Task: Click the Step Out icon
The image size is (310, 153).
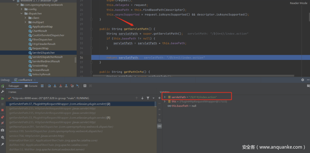Action: tap(66, 86)
